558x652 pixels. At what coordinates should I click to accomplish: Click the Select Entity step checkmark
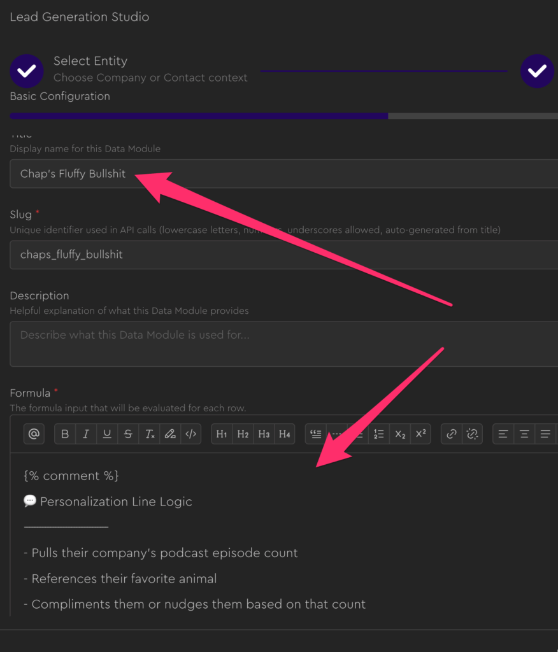point(27,71)
